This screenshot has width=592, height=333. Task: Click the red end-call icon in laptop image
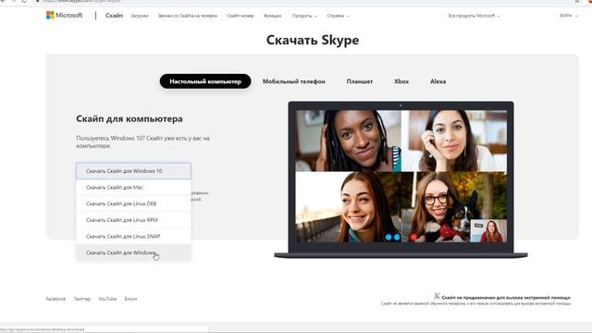pos(413,237)
